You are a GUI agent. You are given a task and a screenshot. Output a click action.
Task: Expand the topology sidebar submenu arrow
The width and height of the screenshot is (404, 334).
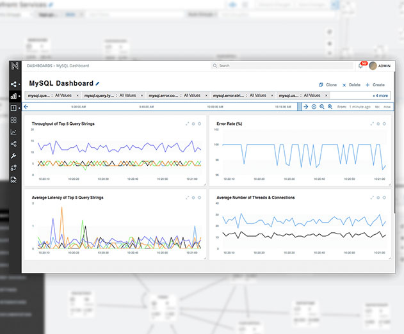pos(19,84)
